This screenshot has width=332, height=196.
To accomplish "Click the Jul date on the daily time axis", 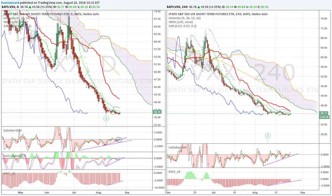I will (x=74, y=192).
